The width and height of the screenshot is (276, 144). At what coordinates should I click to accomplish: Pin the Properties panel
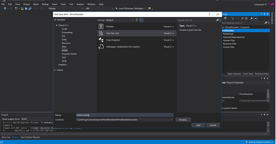(x=264, y=79)
